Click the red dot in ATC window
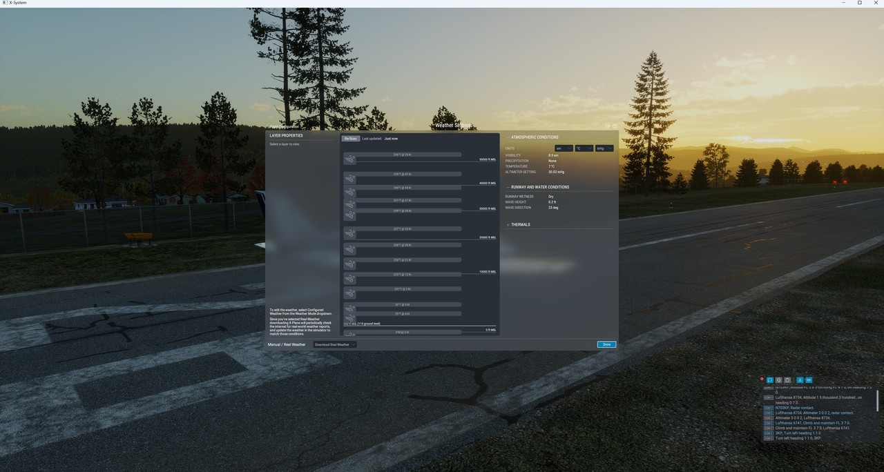The height and width of the screenshot is (472, 884). [x=762, y=379]
